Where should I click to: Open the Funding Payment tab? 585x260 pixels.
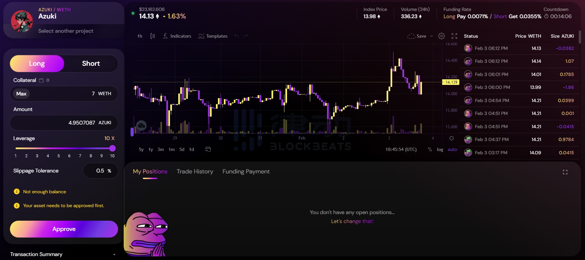246,171
